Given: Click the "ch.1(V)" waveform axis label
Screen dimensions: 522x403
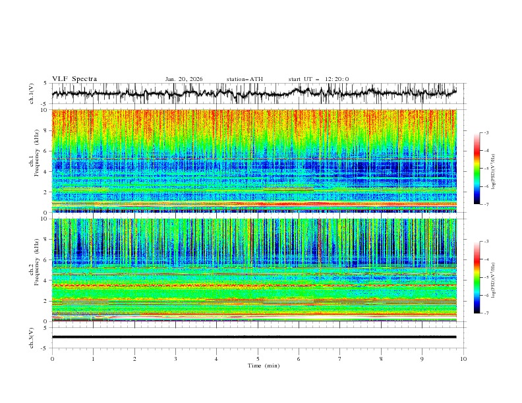Looking at the screenshot, I should [x=32, y=94].
